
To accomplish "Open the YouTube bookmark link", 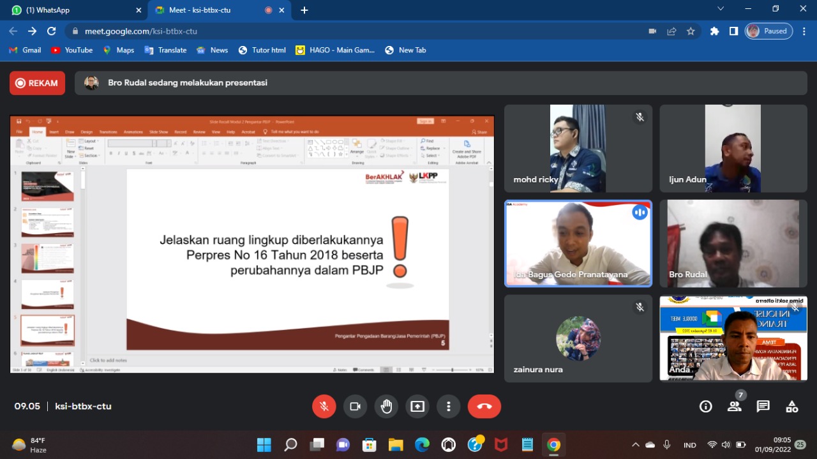I will (71, 50).
